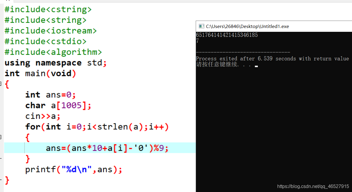
Task: Click the #include<cstdio> line
Action: pos(46,41)
